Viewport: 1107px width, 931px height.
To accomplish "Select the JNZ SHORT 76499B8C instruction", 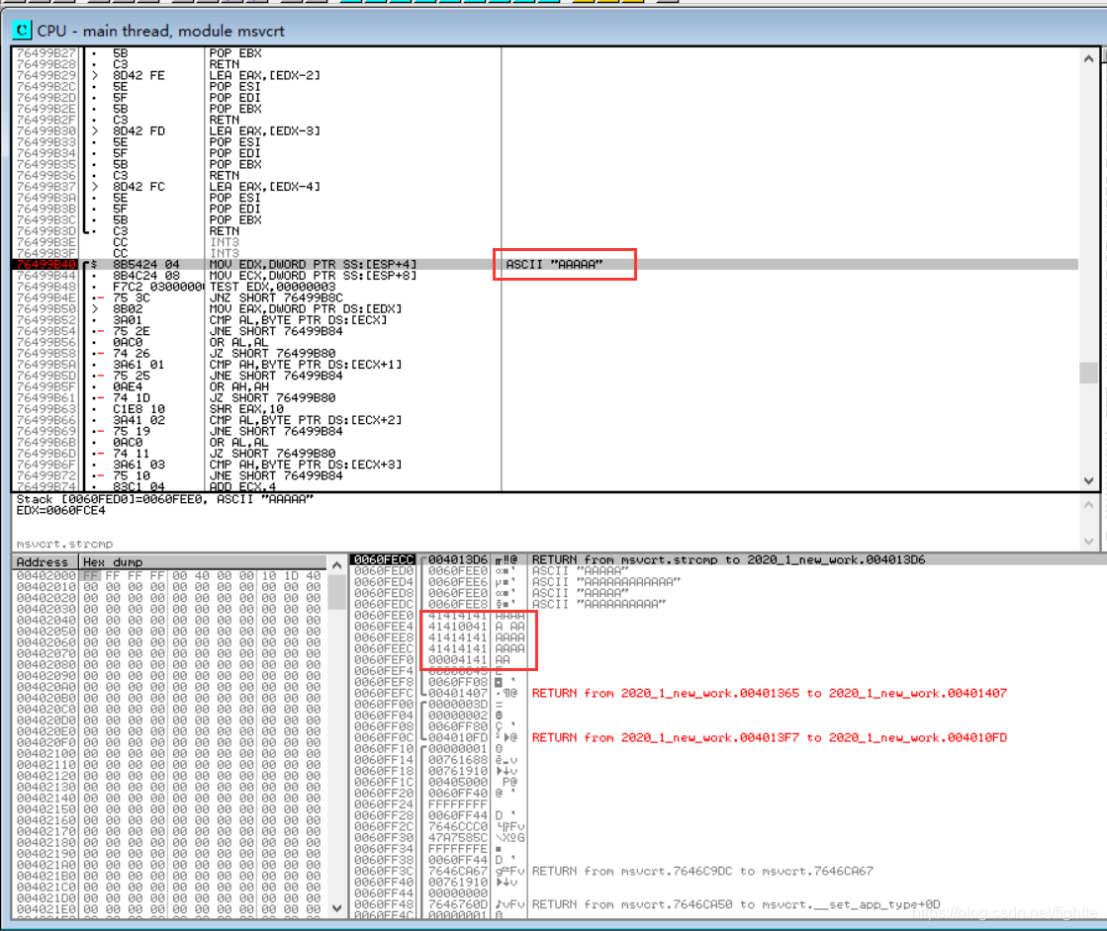I will [275, 297].
